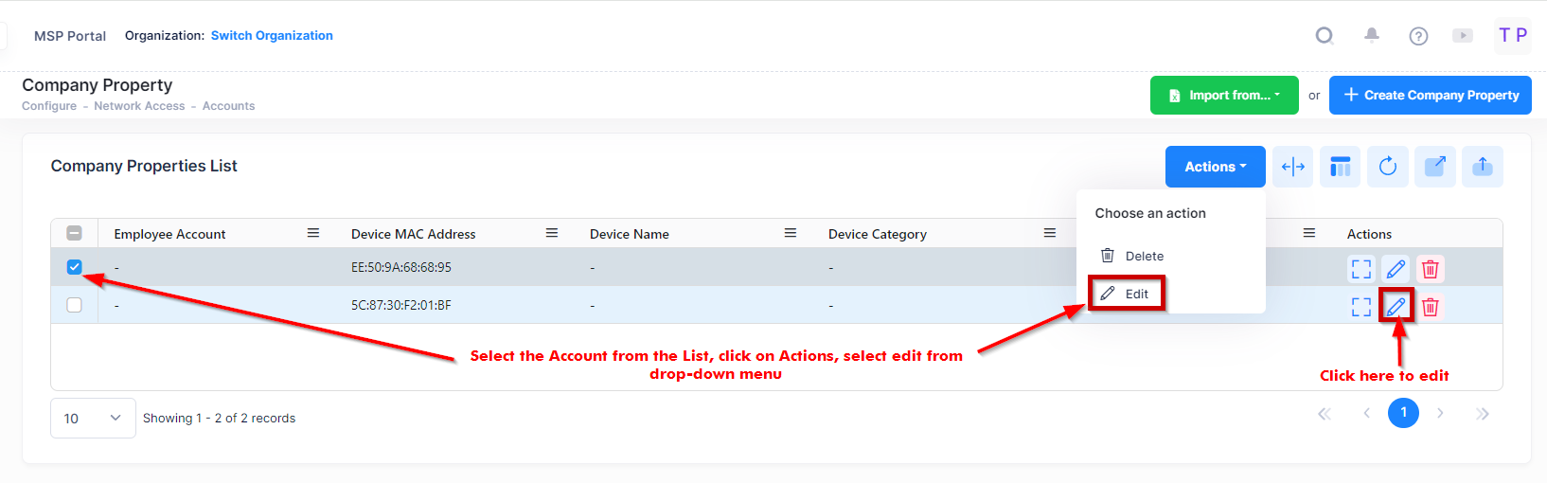The width and height of the screenshot is (1547, 483).
Task: Expand the 5C:87:30:F2:01:BF row view icon
Action: pos(1360,307)
